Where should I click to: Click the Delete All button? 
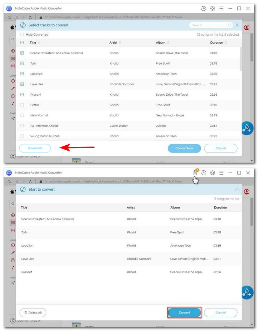(33, 313)
